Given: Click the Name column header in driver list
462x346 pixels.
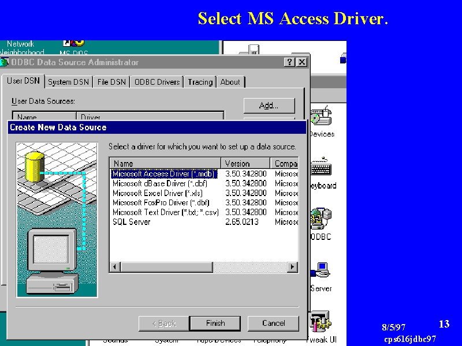Looking at the screenshot, I should (165, 164).
